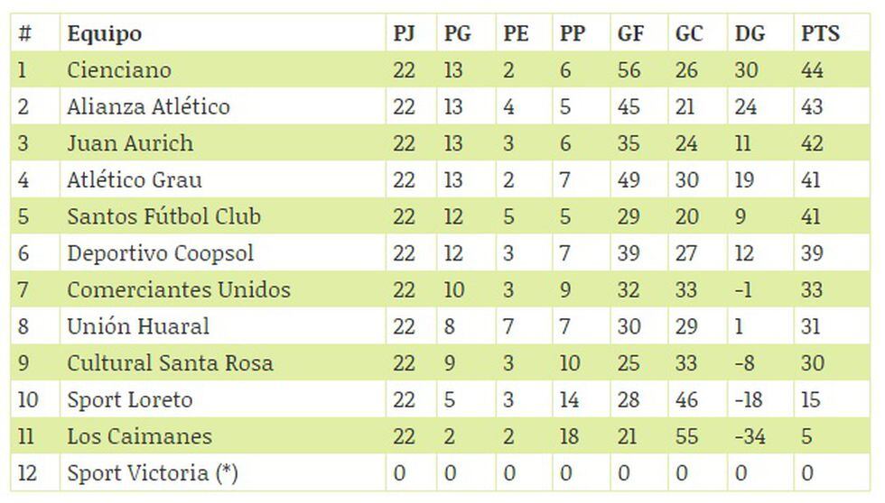Screen dimensions: 885x503
Task: Click the Equipo column header
Action: click(x=104, y=34)
